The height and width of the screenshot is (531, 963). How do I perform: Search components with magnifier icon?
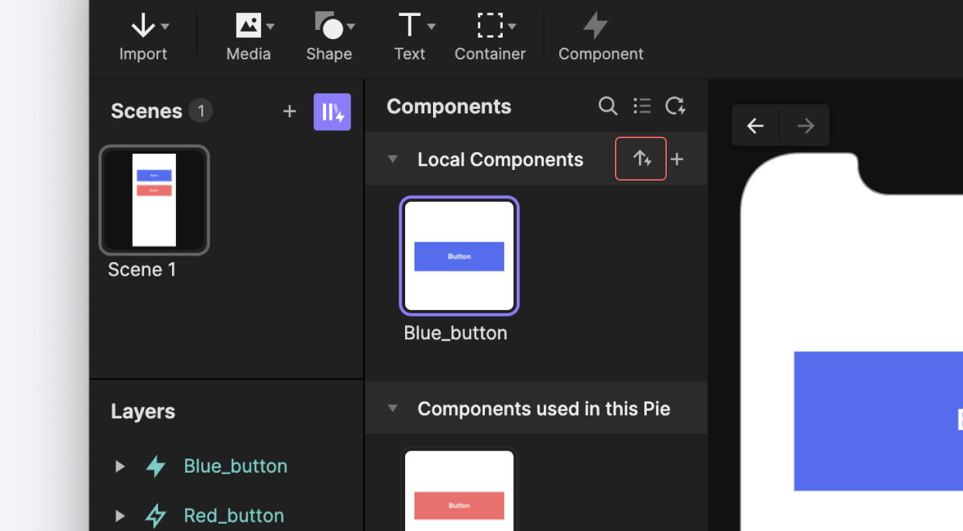pyautogui.click(x=608, y=106)
